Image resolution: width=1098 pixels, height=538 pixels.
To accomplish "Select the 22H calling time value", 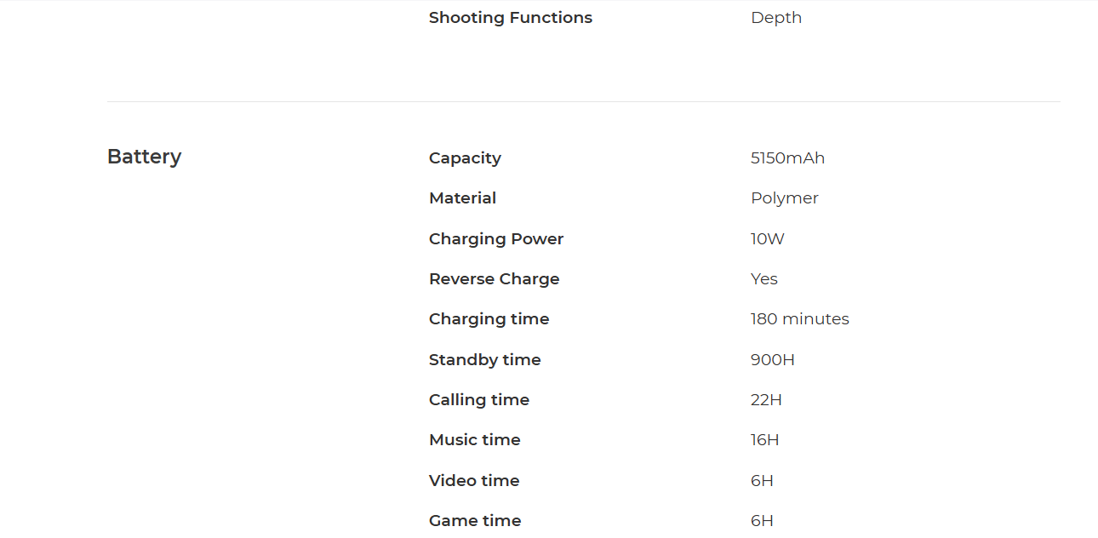I will click(x=766, y=400).
